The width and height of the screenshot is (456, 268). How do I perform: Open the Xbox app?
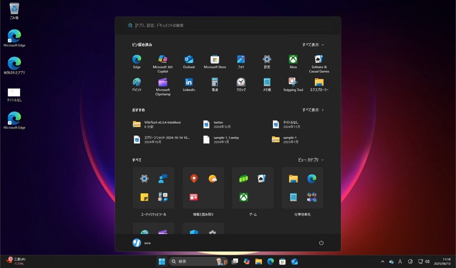[x=293, y=60]
